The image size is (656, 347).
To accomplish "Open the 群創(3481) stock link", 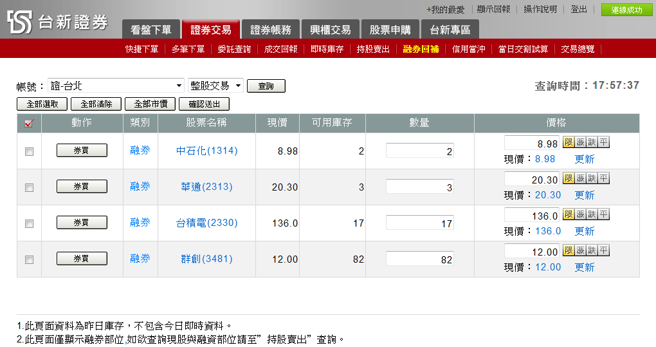I will coord(206,259).
